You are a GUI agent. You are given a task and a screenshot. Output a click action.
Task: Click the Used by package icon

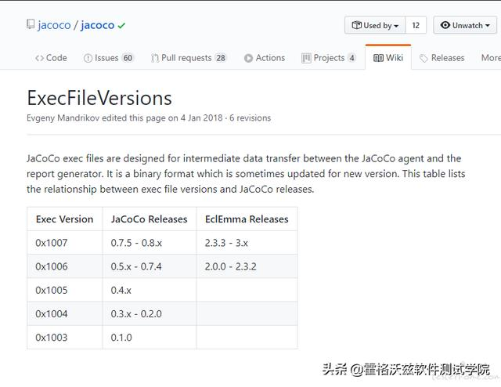(357, 25)
